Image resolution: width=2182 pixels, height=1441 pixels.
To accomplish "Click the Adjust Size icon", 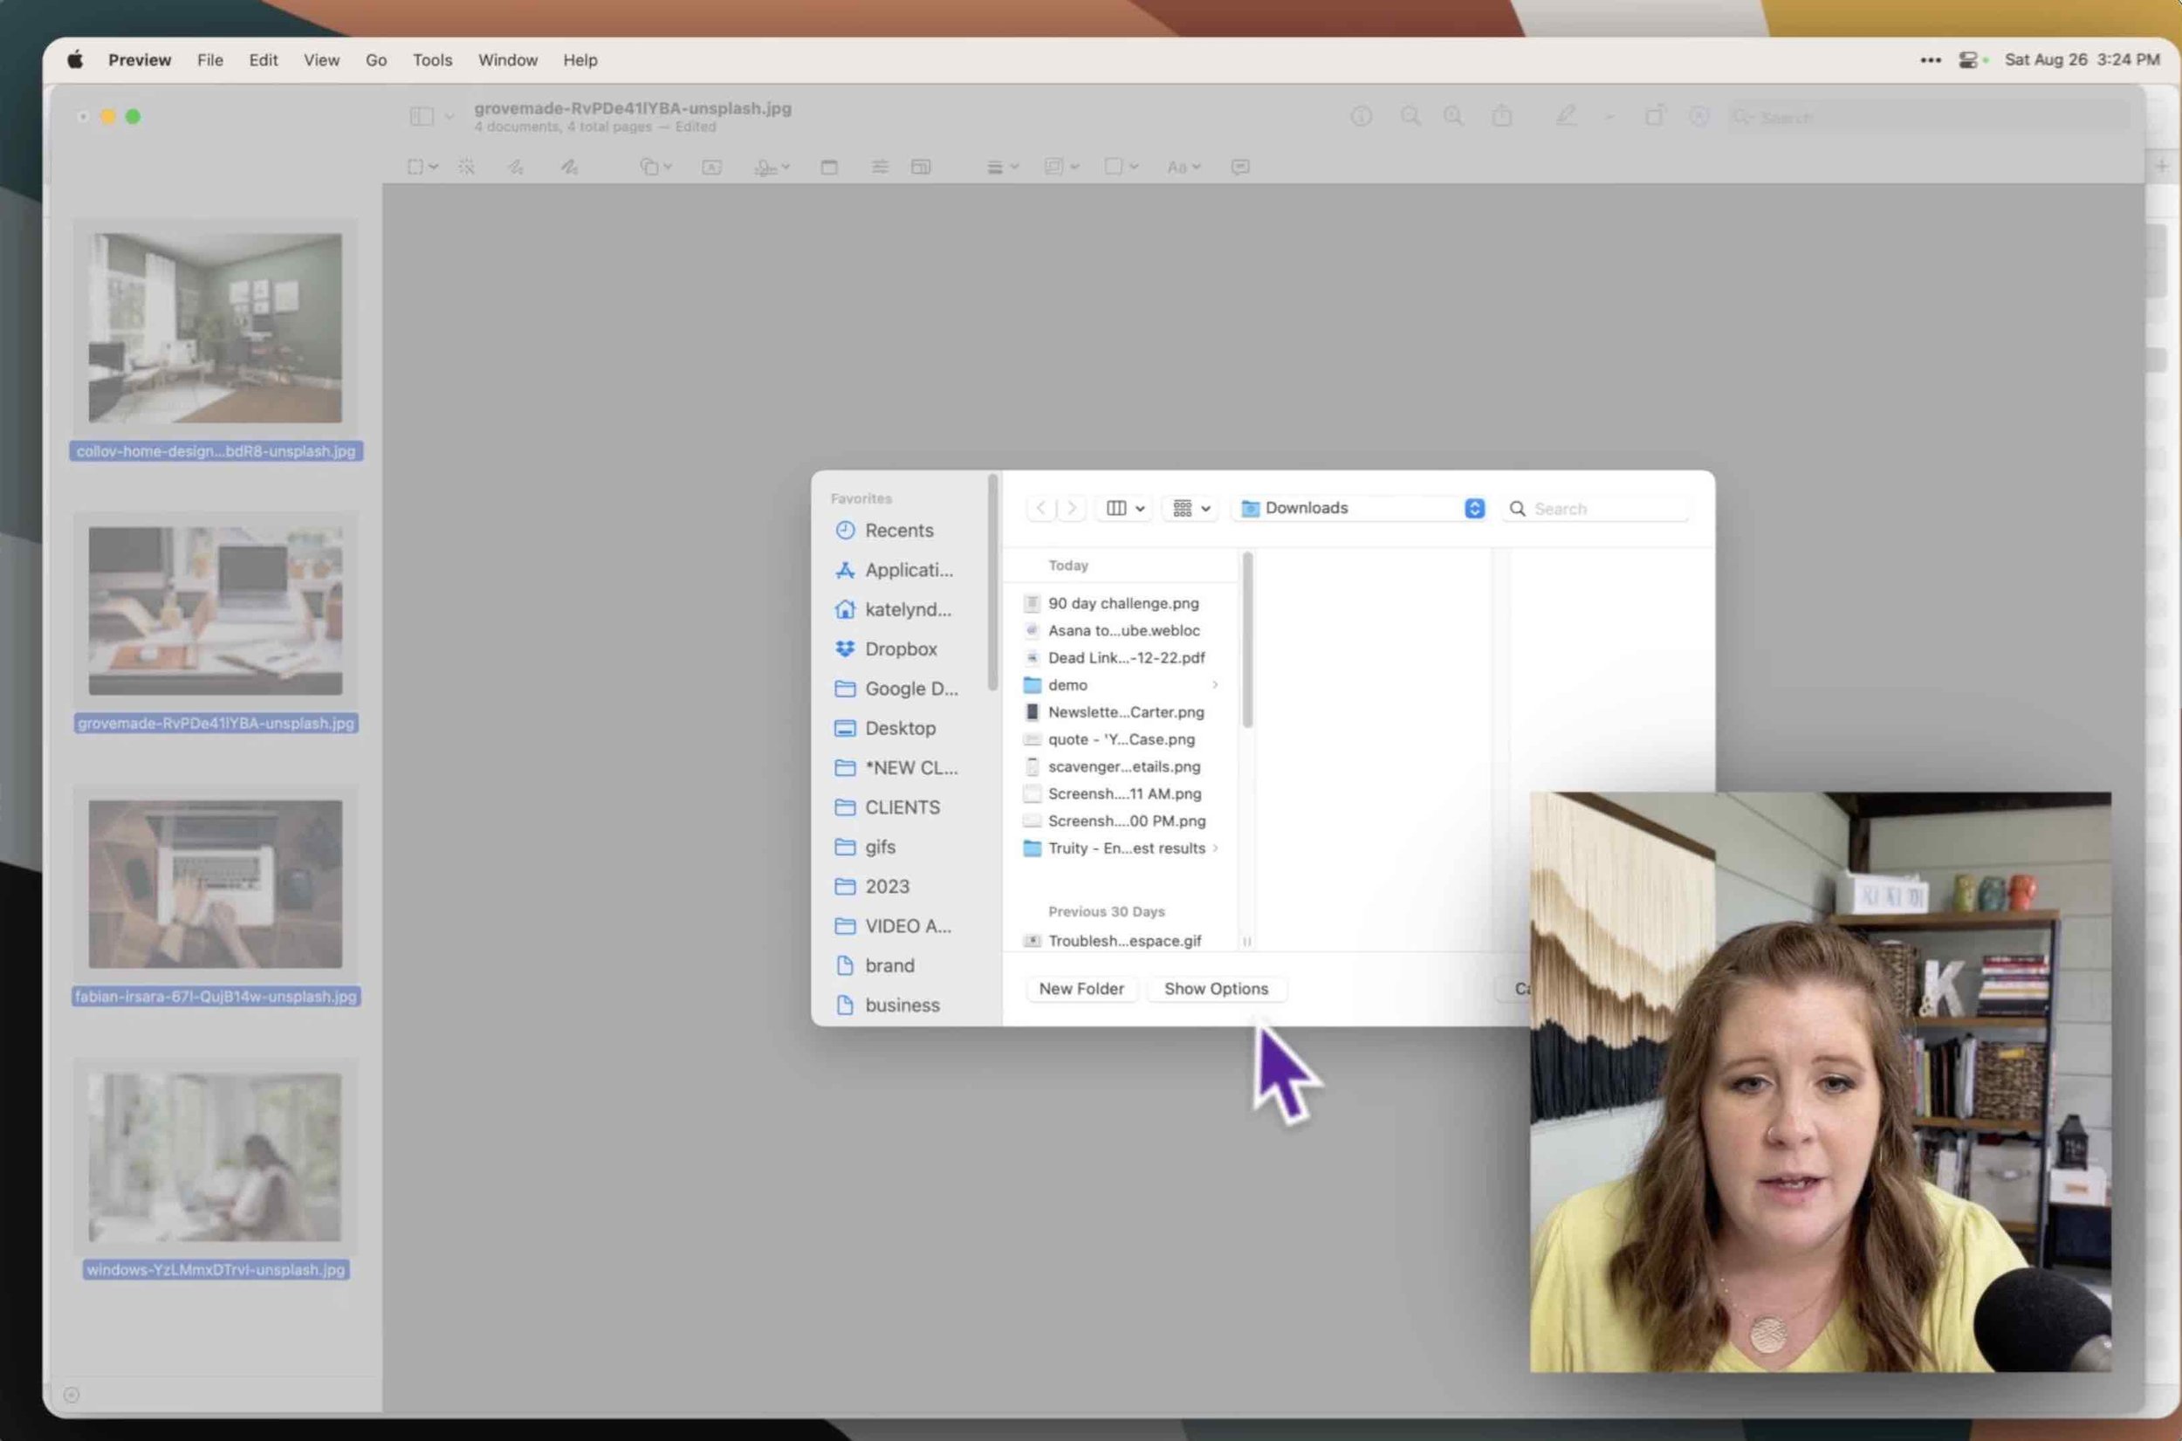I will point(921,167).
